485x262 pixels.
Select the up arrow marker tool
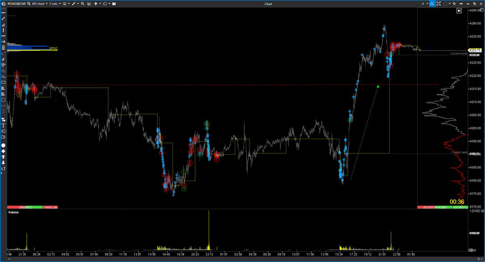tap(3, 157)
